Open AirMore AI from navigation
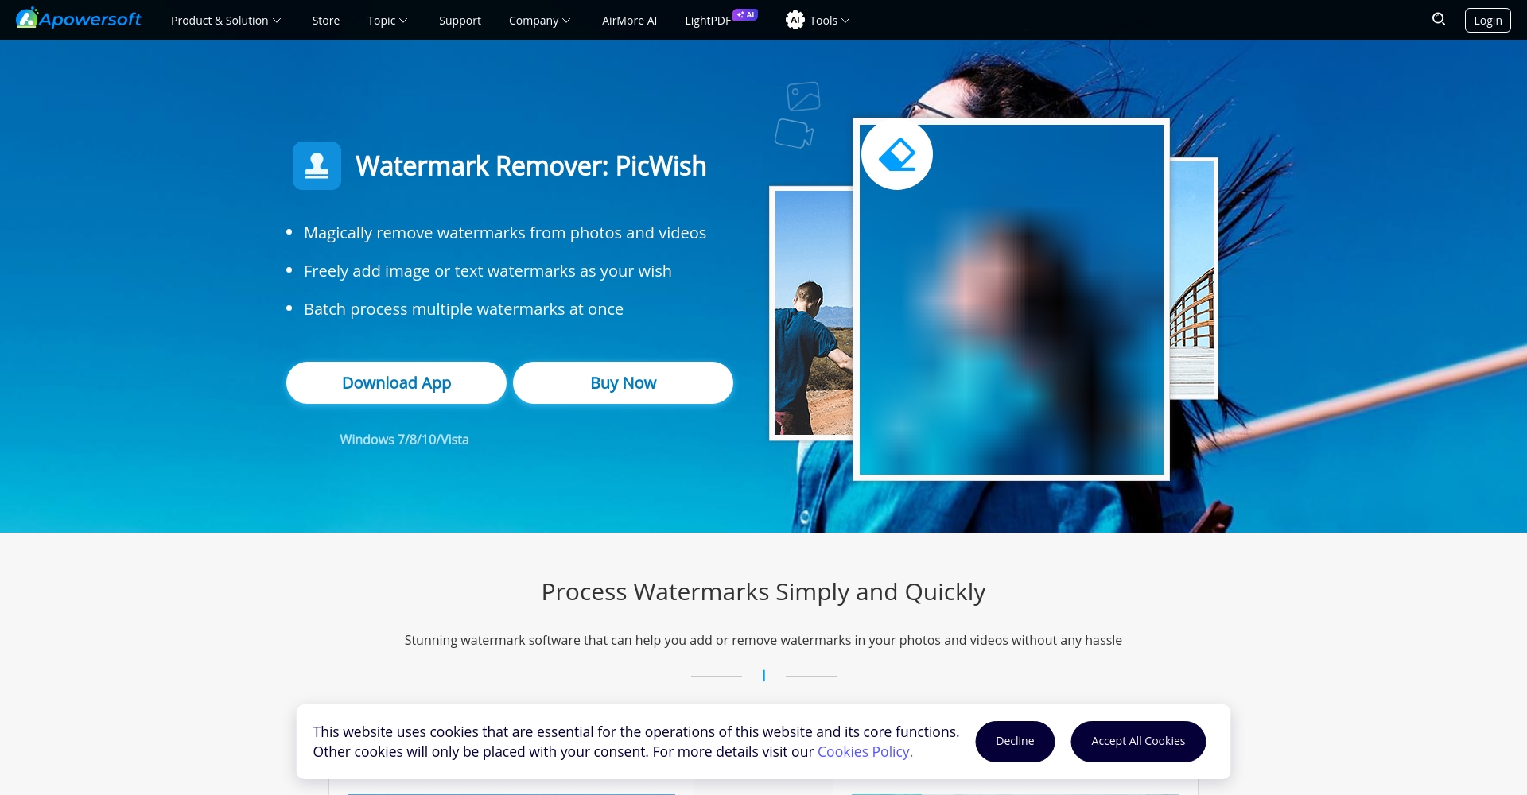This screenshot has width=1527, height=795. click(629, 21)
